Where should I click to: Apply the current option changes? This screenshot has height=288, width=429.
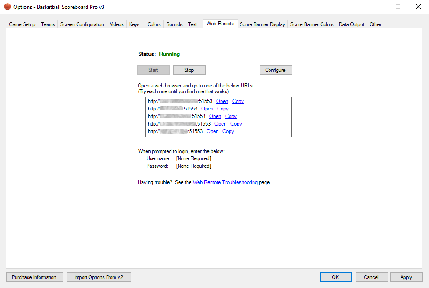[406, 277]
